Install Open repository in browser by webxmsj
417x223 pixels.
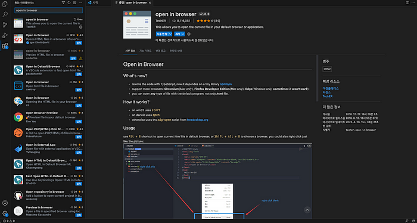pos(79,199)
